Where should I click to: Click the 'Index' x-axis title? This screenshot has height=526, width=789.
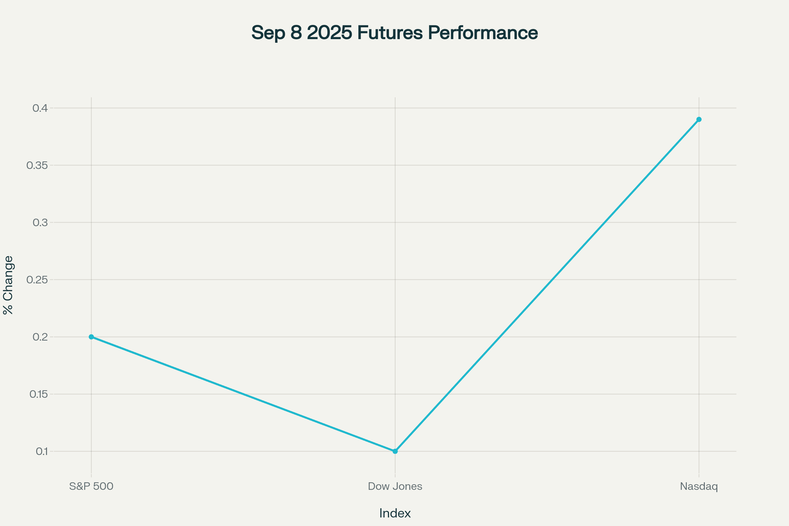coord(395,513)
